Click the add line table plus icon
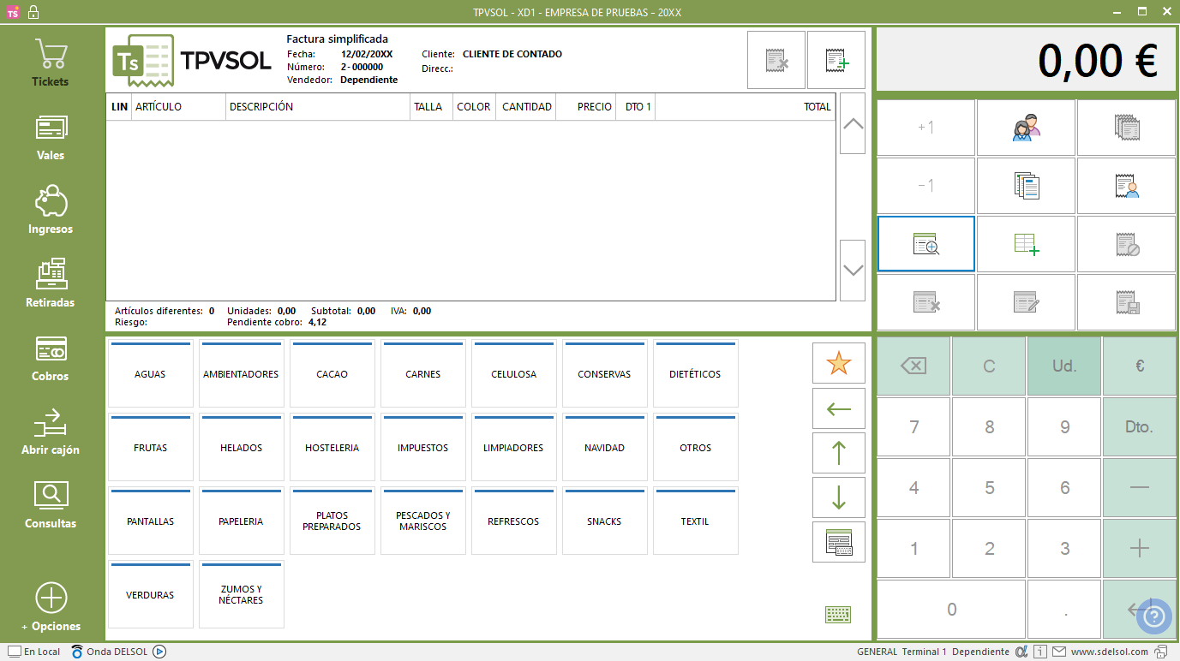This screenshot has width=1180, height=661. point(1026,244)
